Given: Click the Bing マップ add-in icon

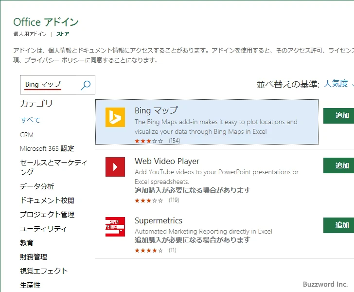Looking at the screenshot, I should tap(115, 117).
